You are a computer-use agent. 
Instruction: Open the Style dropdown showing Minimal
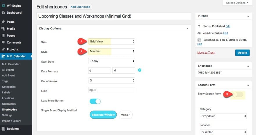111,51
